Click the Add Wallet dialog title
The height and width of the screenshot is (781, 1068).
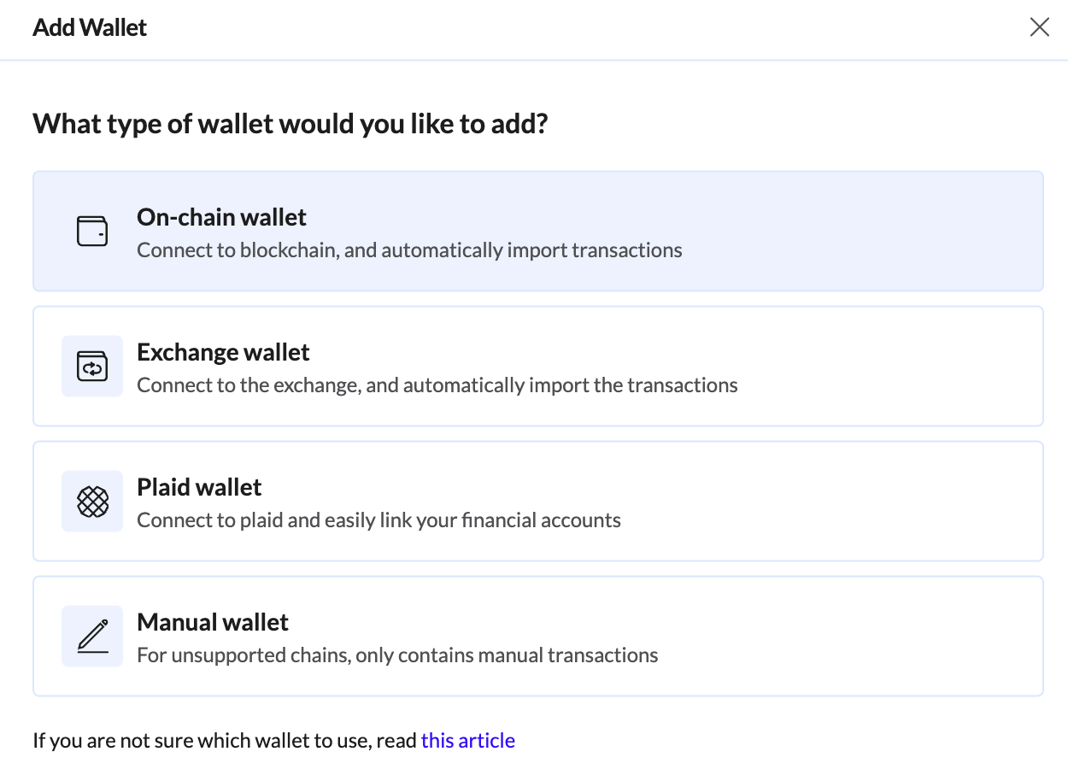pyautogui.click(x=90, y=27)
